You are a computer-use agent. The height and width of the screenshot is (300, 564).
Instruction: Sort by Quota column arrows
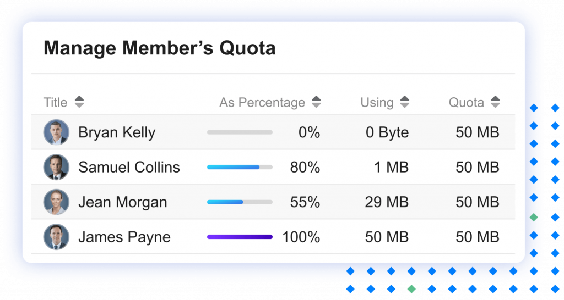tap(495, 102)
